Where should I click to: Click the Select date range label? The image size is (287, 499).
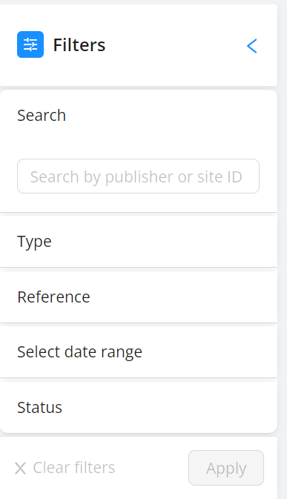click(79, 352)
